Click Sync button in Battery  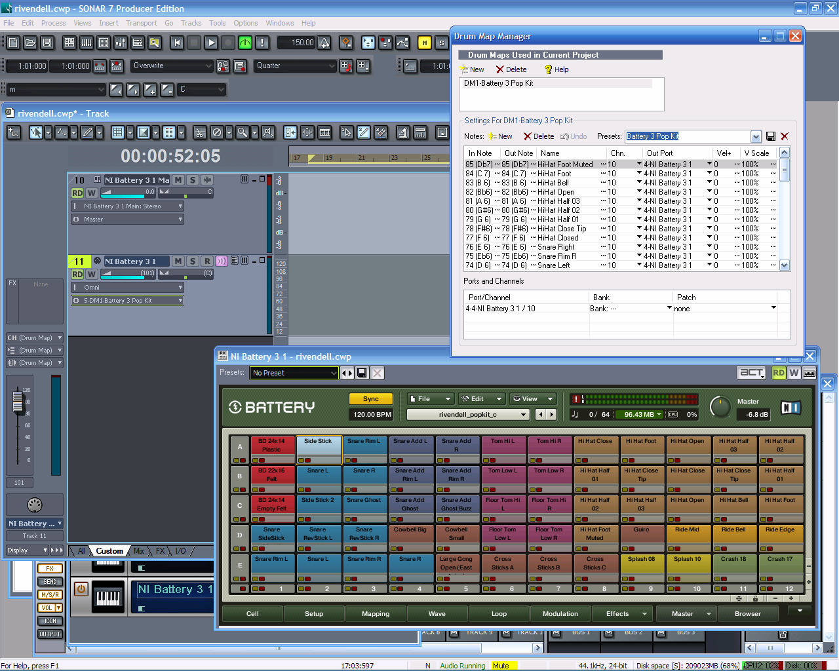click(370, 399)
